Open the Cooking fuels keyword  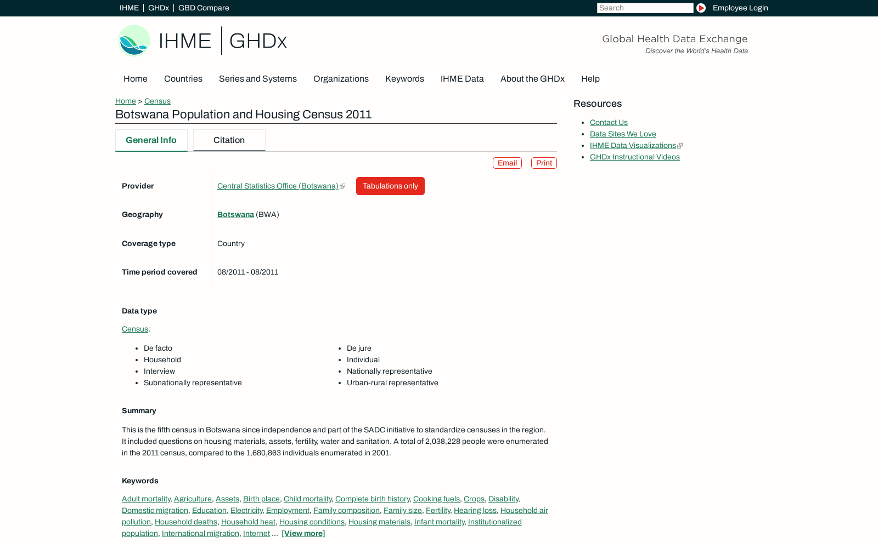tap(436, 499)
